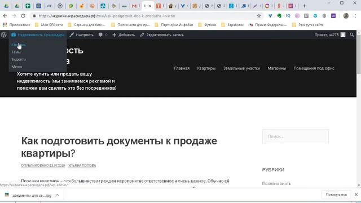Open a new browser tab with plus
361x203 pixels.
pos(305,6)
